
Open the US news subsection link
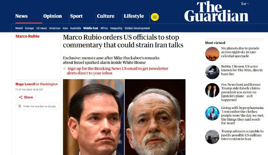pyautogui.click(x=41, y=28)
